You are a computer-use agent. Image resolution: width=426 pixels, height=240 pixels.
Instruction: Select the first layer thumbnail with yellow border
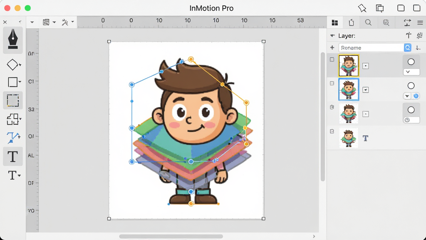pos(349,65)
